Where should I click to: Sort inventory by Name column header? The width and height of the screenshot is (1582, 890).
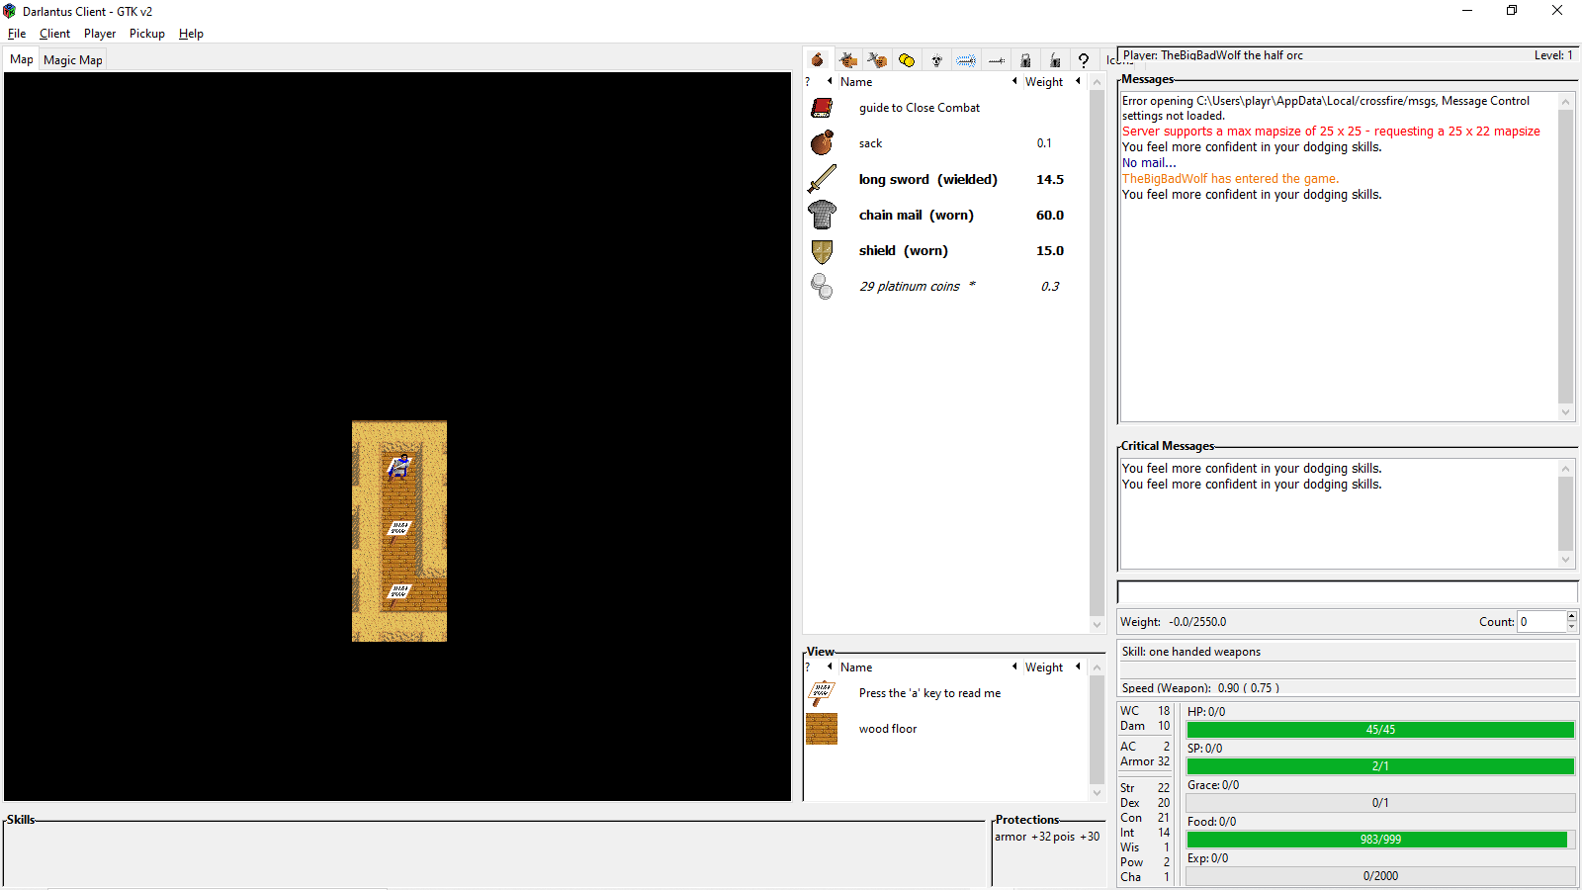click(x=856, y=82)
